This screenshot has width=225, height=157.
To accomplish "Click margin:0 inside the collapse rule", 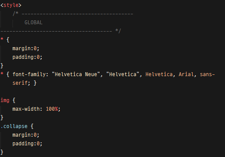I will [x=26, y=135].
